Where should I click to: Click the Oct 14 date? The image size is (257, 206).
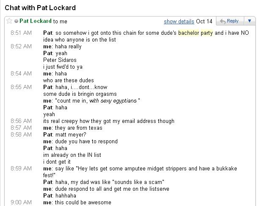point(204,21)
